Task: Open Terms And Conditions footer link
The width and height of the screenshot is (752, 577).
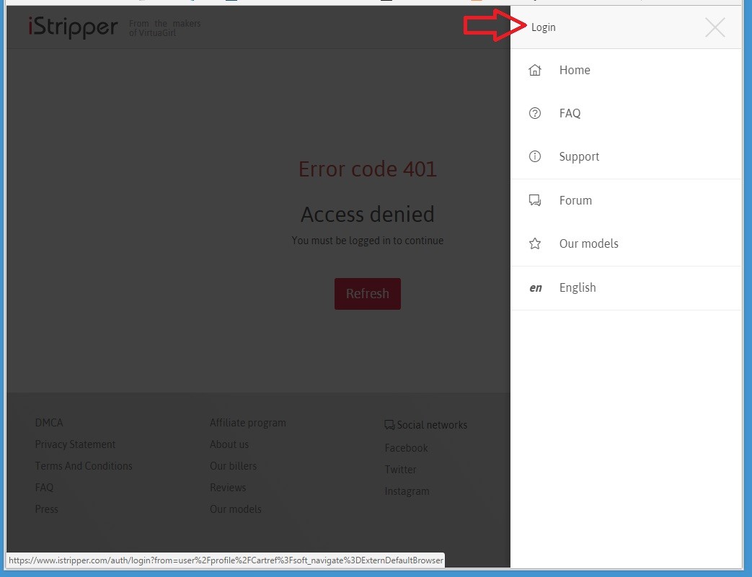Action: (x=84, y=466)
